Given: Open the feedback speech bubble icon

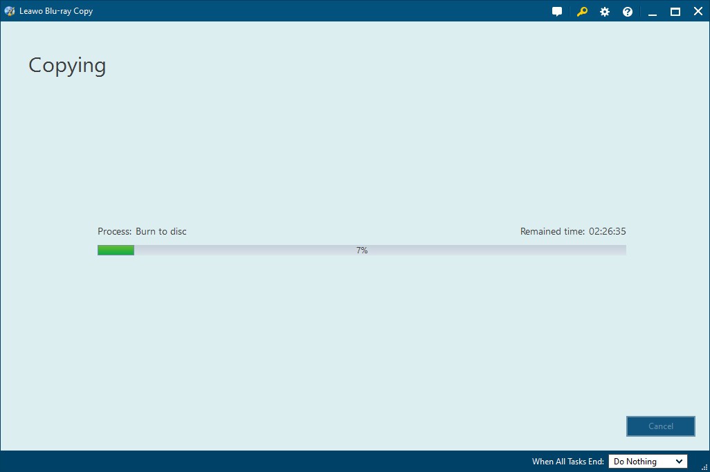Looking at the screenshot, I should tap(557, 11).
